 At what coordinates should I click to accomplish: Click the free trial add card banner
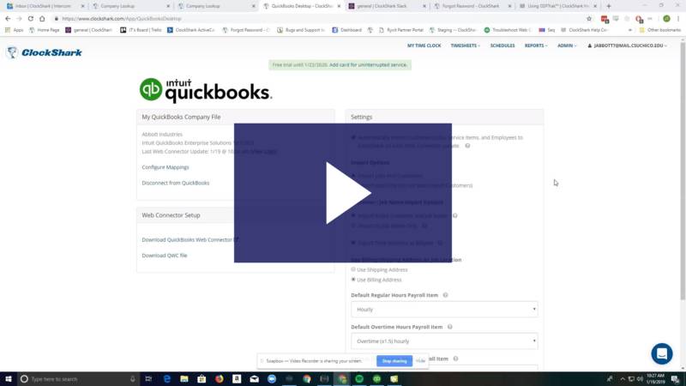coord(340,65)
